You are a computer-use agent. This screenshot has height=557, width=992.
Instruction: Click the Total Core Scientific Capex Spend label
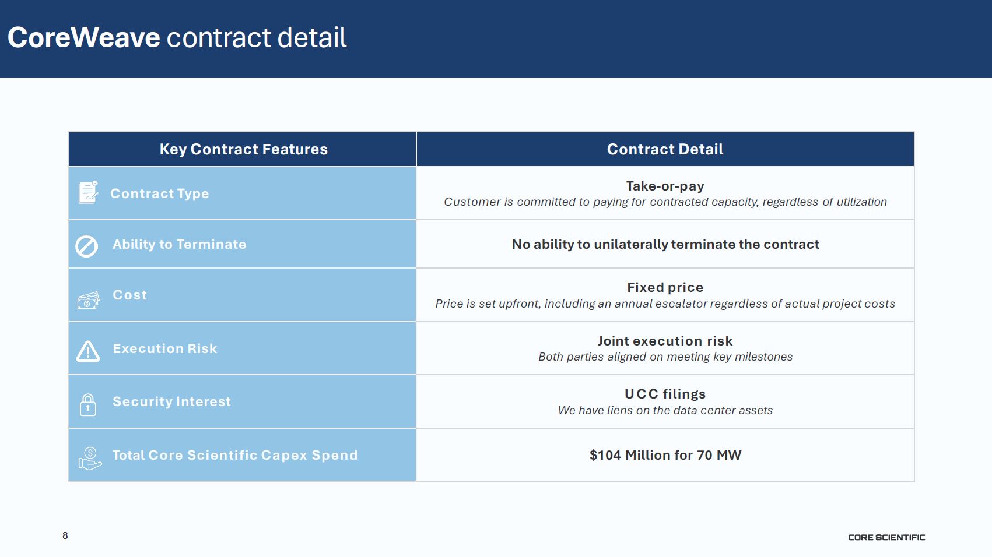(234, 455)
